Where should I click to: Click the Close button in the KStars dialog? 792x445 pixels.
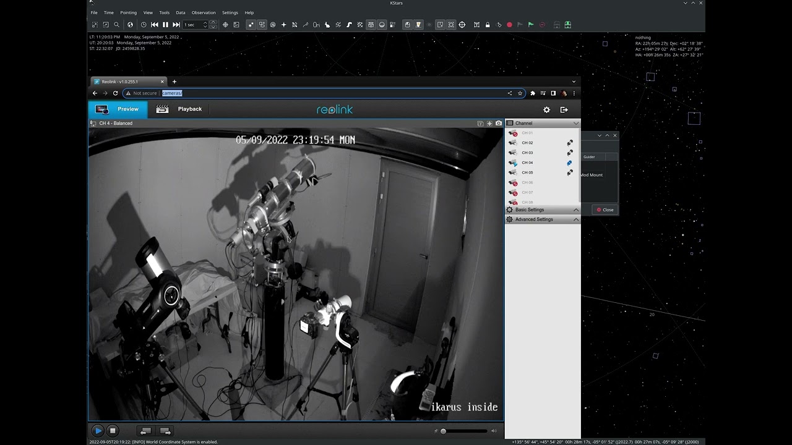click(605, 210)
